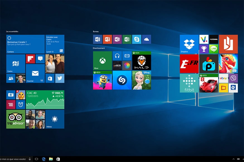This screenshot has width=244, height=162.
Task: Open the Cortana welcome tile
Action: click(x=25, y=44)
